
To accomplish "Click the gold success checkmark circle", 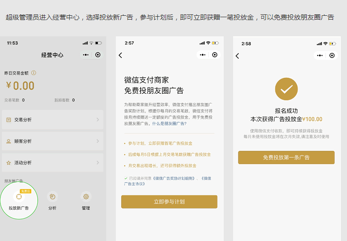I will (286, 89).
